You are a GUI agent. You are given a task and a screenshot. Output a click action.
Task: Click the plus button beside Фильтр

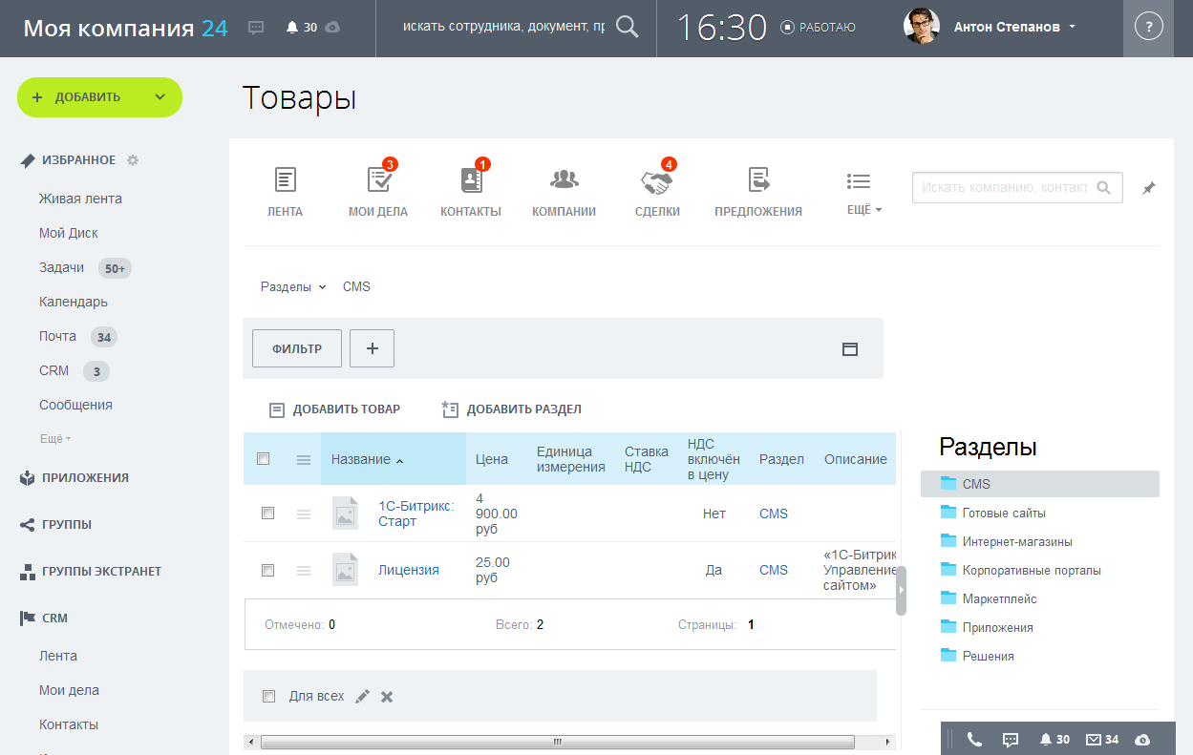(373, 348)
